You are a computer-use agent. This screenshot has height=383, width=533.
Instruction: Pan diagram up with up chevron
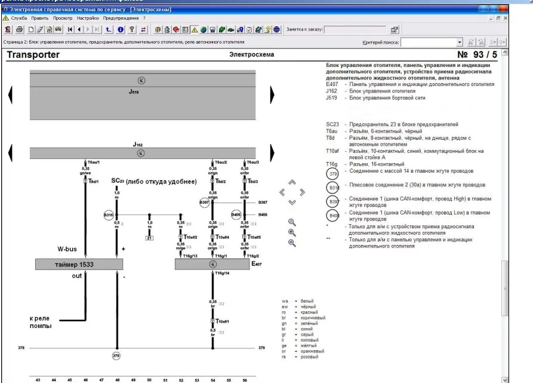tap(292, 182)
